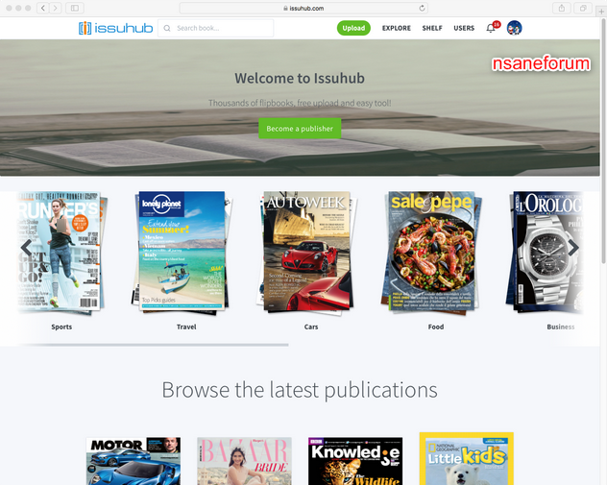The image size is (607, 485).
Task: Open the Sports magazine stack
Action: point(61,252)
